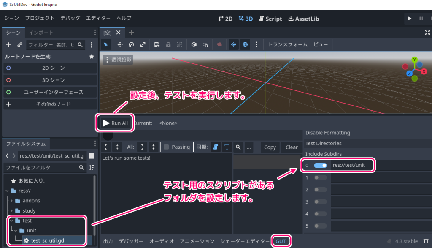Play the project with run button

pos(410,19)
